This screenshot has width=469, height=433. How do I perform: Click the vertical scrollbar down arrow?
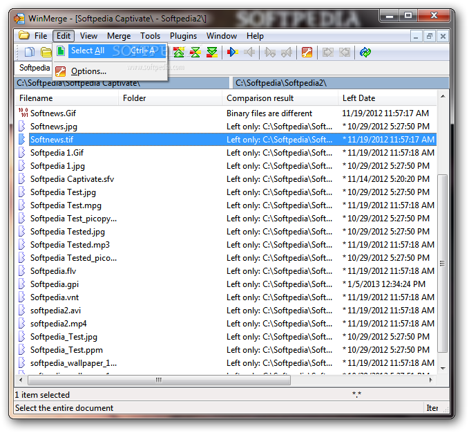443,368
